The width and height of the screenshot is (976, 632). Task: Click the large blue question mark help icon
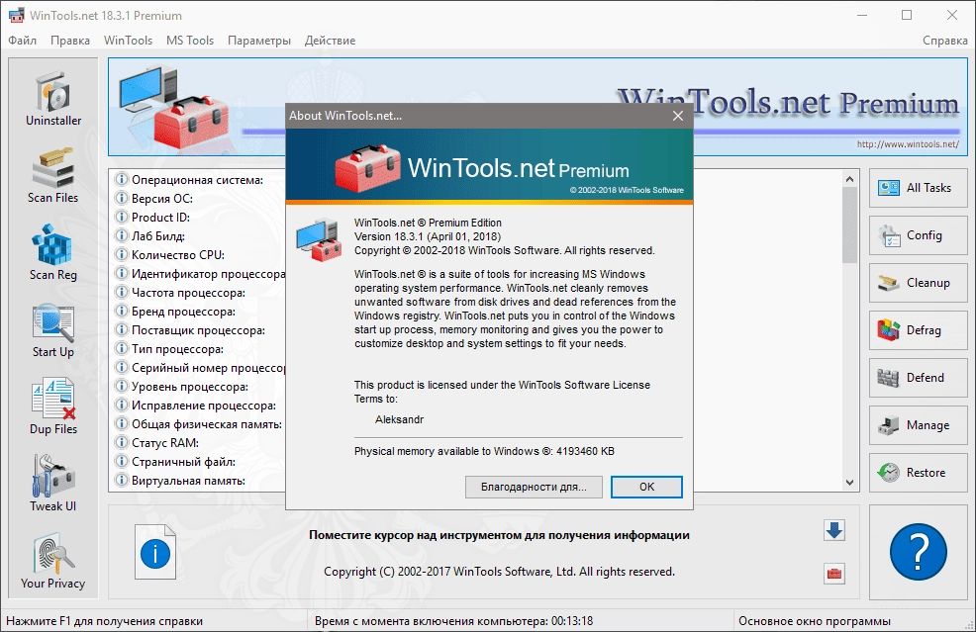[919, 552]
